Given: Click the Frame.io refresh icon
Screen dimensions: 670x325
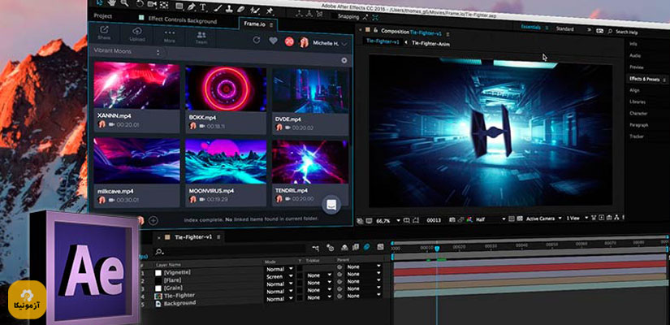Looking at the screenshot, I should point(257,40).
